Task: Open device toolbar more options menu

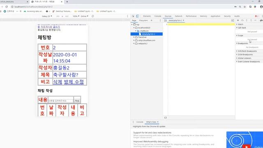Action: (127, 16)
